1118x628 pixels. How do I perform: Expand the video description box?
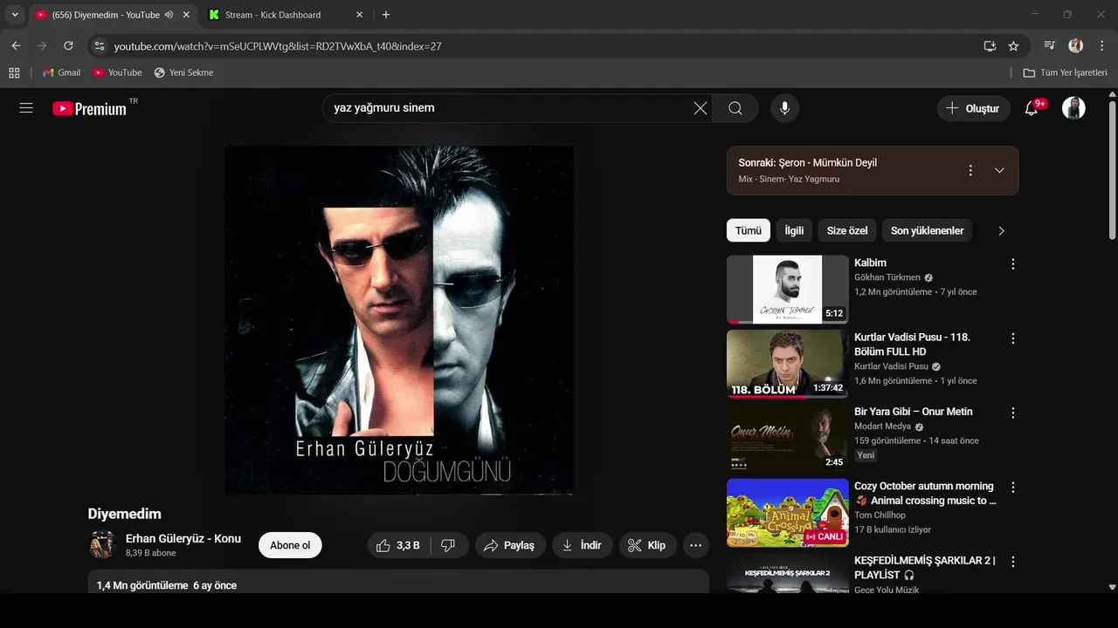[x=398, y=582]
